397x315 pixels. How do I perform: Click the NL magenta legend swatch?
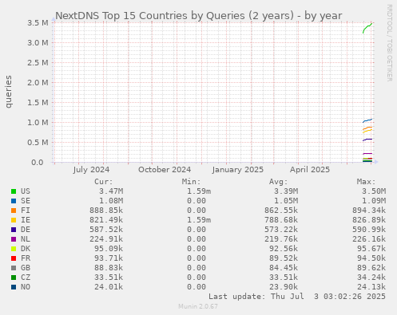pyautogui.click(x=14, y=239)
